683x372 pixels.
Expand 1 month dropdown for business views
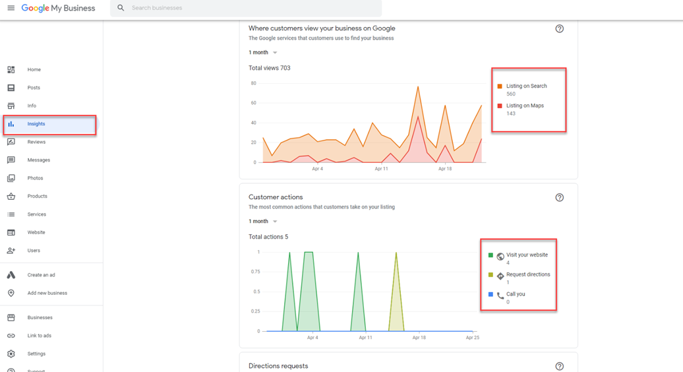263,52
